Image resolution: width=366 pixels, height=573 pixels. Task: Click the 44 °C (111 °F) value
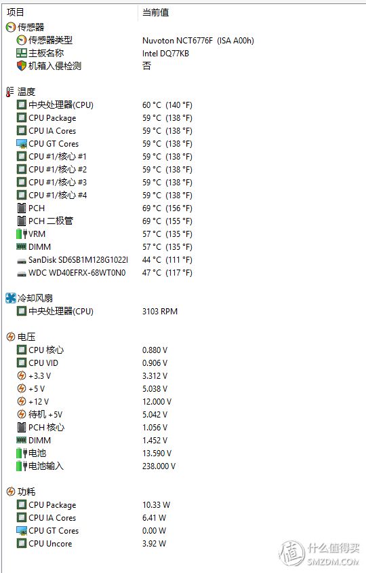tap(167, 260)
